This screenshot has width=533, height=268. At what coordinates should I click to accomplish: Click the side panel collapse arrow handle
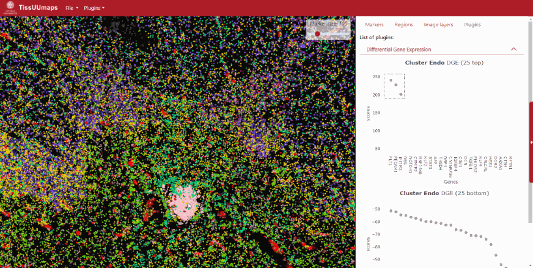click(x=530, y=141)
